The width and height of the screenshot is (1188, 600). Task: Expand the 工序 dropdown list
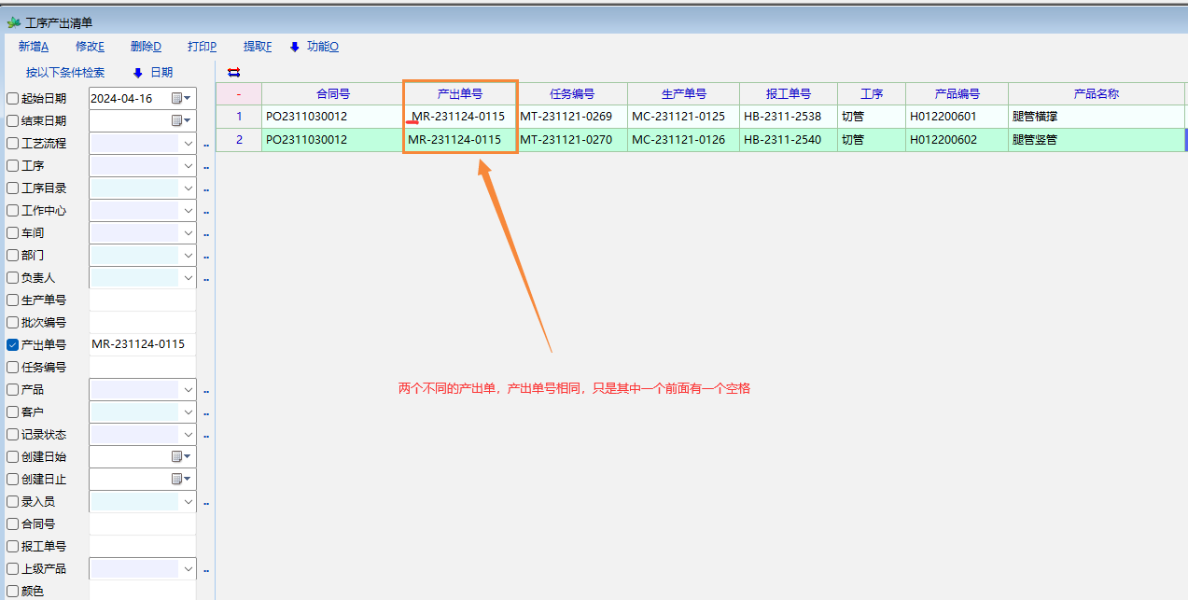[188, 165]
